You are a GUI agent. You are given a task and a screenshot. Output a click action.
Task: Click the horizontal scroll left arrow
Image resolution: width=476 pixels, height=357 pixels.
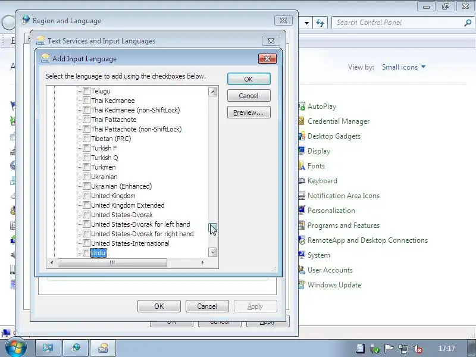coord(52,262)
